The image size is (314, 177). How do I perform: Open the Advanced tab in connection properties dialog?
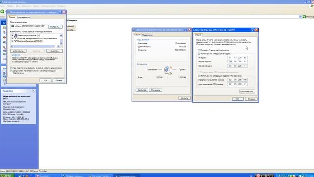pyautogui.click(x=24, y=18)
